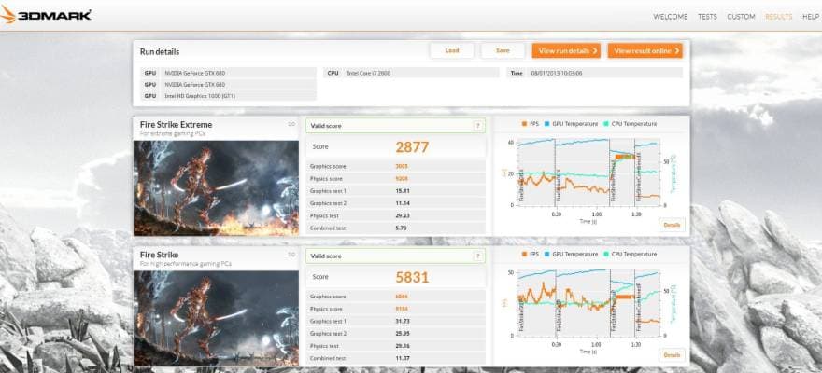Toggle GPU Temperature in the Fire Strike Extreme legend
Viewport: 822px width, 373px height.
(x=572, y=124)
